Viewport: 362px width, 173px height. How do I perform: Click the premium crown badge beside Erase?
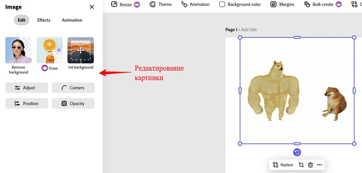click(45, 68)
